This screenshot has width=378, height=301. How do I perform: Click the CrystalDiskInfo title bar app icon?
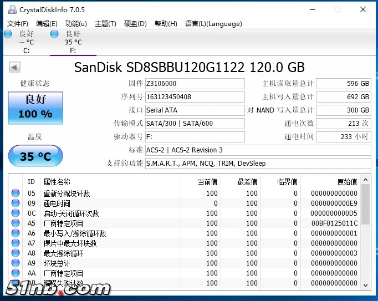pyautogui.click(x=12, y=9)
